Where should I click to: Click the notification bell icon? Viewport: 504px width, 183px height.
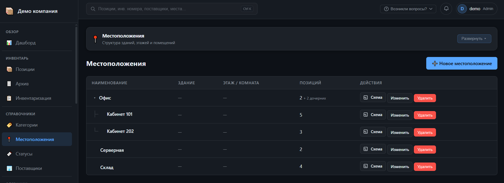(x=446, y=9)
